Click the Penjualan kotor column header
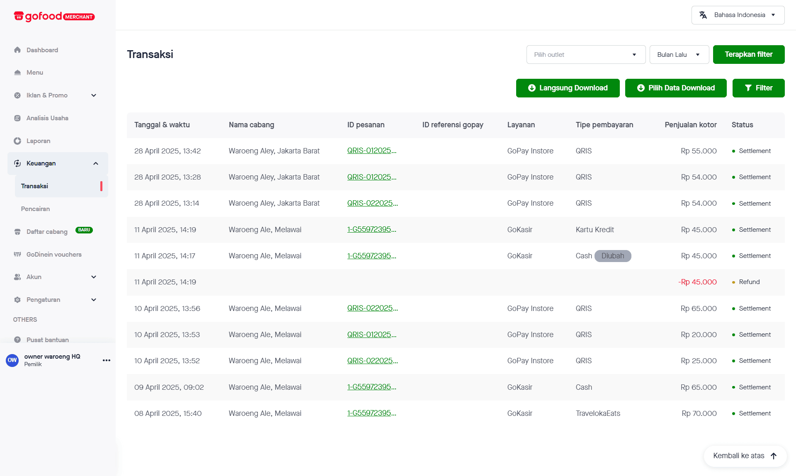796x476 pixels. coord(691,125)
